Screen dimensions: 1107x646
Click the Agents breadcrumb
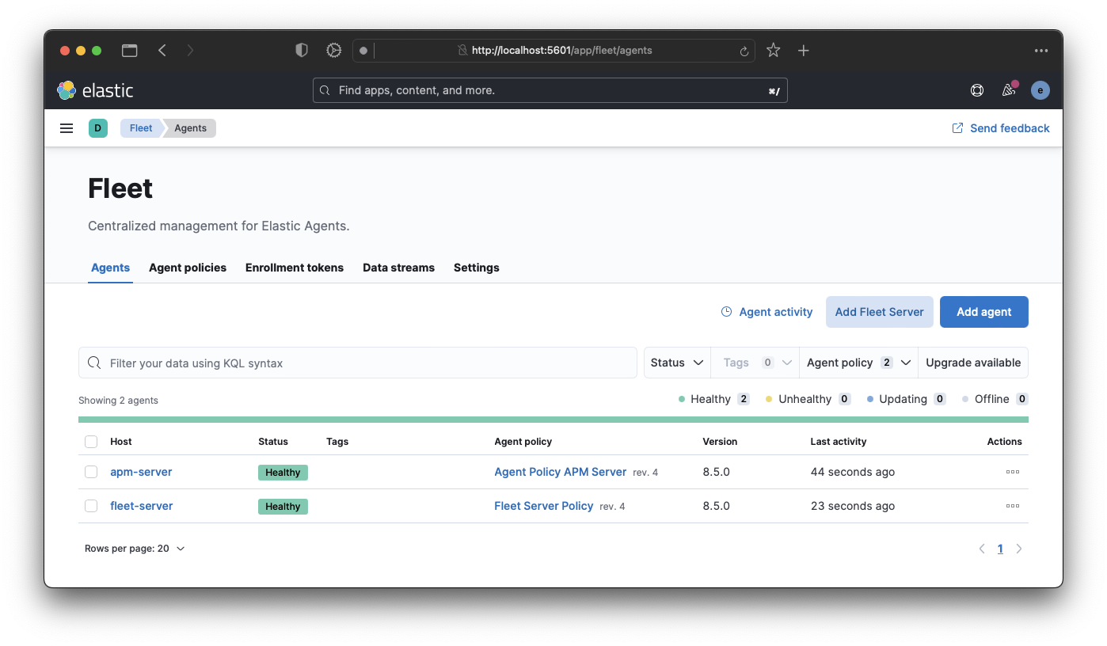click(190, 128)
